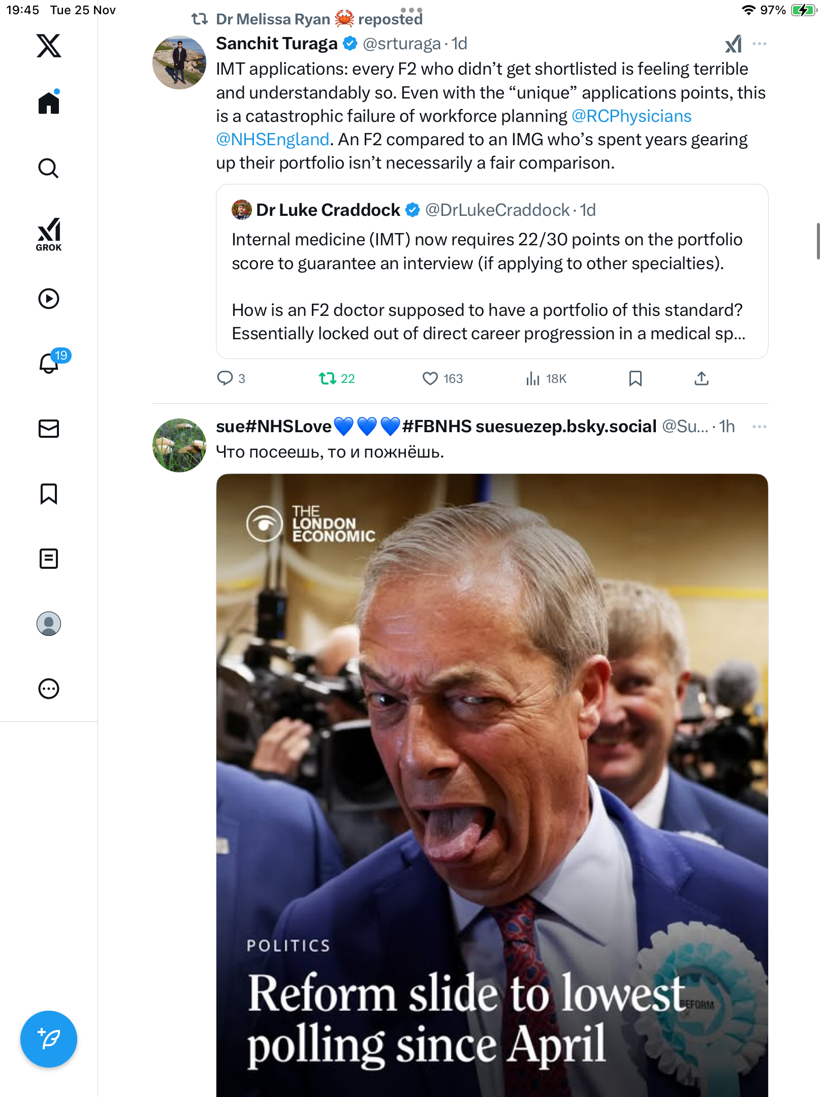Open Messages envelope icon
The width and height of the screenshot is (823, 1097).
coord(49,429)
